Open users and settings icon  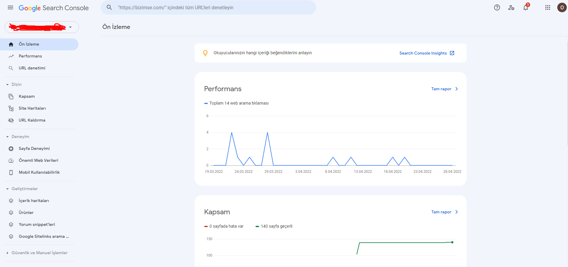coord(511,7)
